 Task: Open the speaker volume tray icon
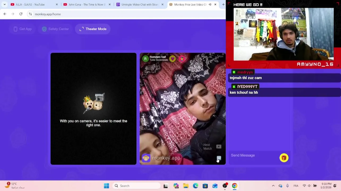click(x=309, y=186)
